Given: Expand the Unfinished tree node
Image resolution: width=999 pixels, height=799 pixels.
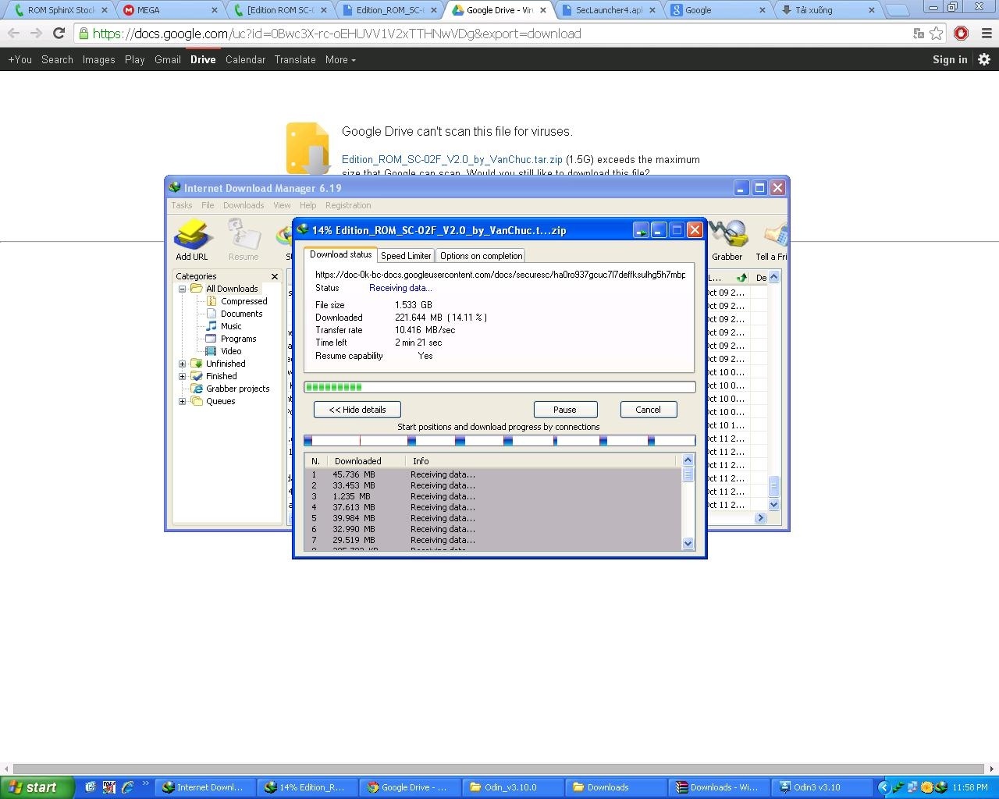Looking at the screenshot, I should point(183,364).
